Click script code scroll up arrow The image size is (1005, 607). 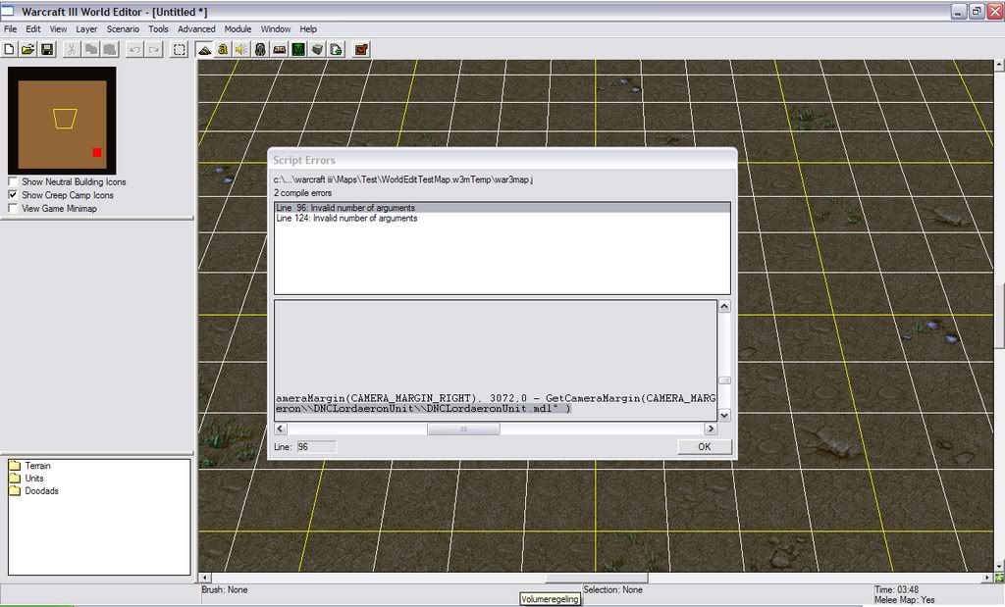[x=724, y=306]
